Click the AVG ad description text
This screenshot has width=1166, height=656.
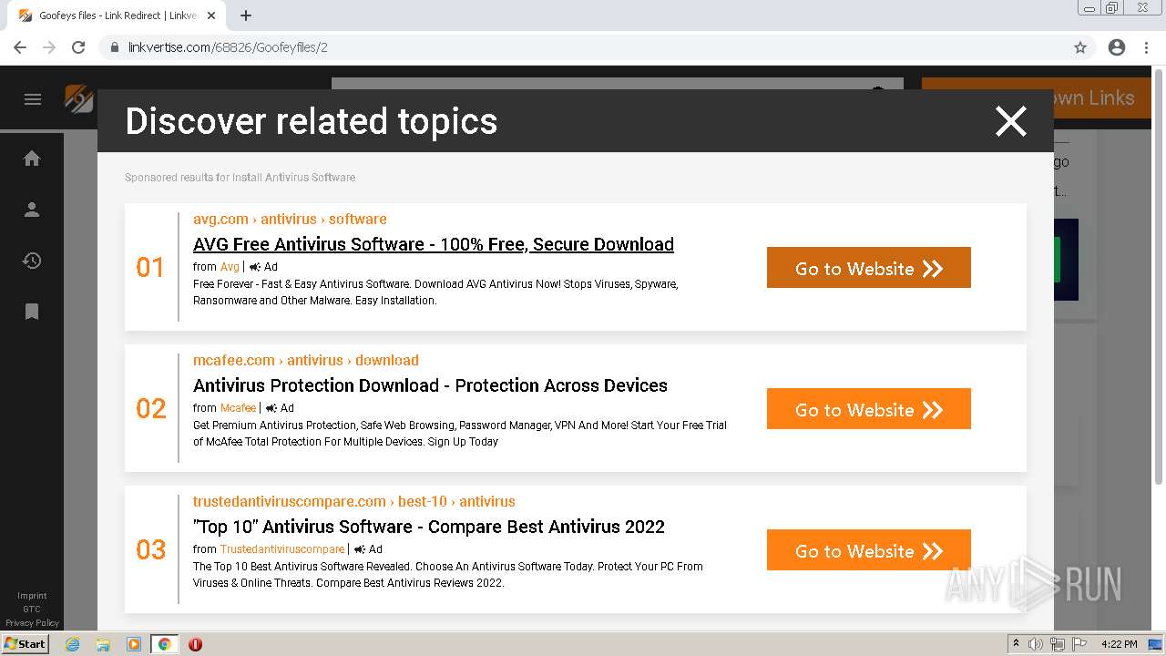pyautogui.click(x=435, y=292)
